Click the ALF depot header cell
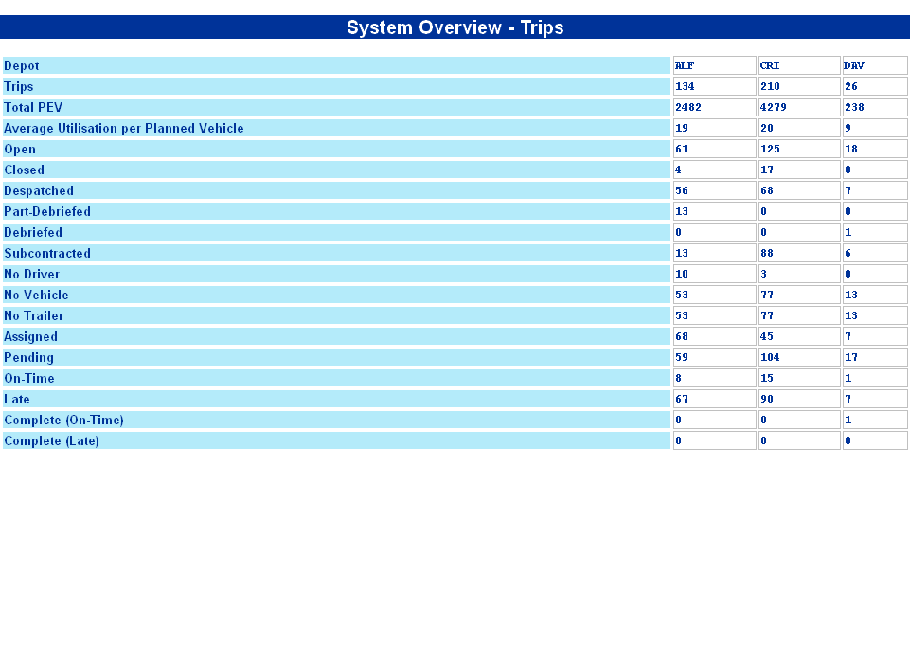Viewport: 910px width, 663px height. [x=714, y=65]
